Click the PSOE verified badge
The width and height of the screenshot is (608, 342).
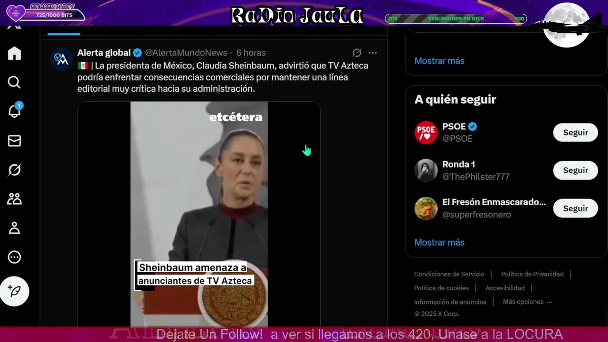[x=473, y=126]
